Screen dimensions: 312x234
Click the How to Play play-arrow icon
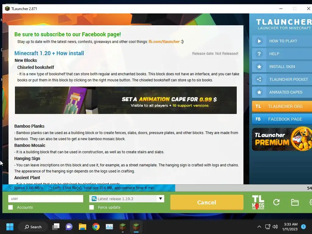click(x=259, y=41)
